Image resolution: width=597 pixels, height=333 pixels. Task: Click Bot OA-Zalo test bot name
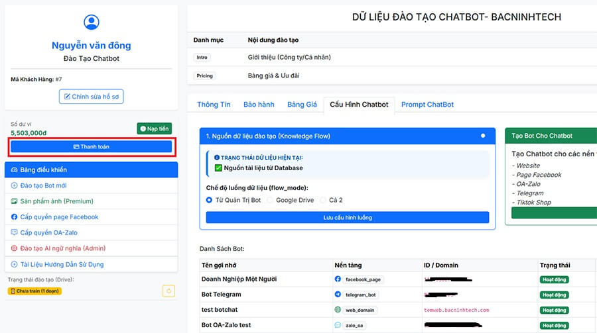point(226,326)
